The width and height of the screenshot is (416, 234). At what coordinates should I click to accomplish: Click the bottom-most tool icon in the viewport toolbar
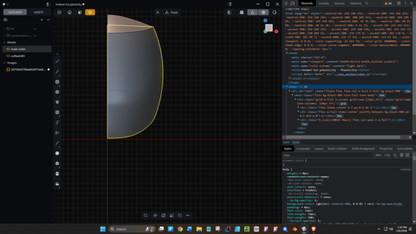pyautogui.click(x=57, y=184)
